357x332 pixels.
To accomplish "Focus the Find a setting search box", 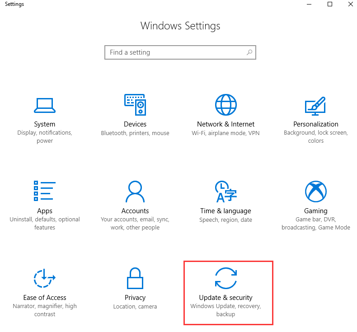I will (180, 52).
